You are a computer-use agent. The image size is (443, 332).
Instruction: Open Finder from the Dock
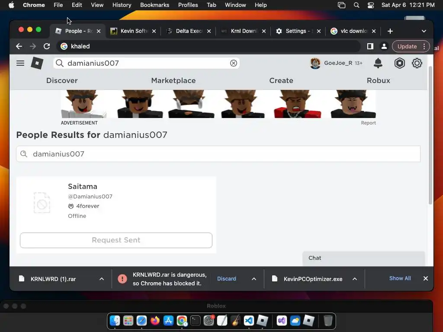pos(115,321)
